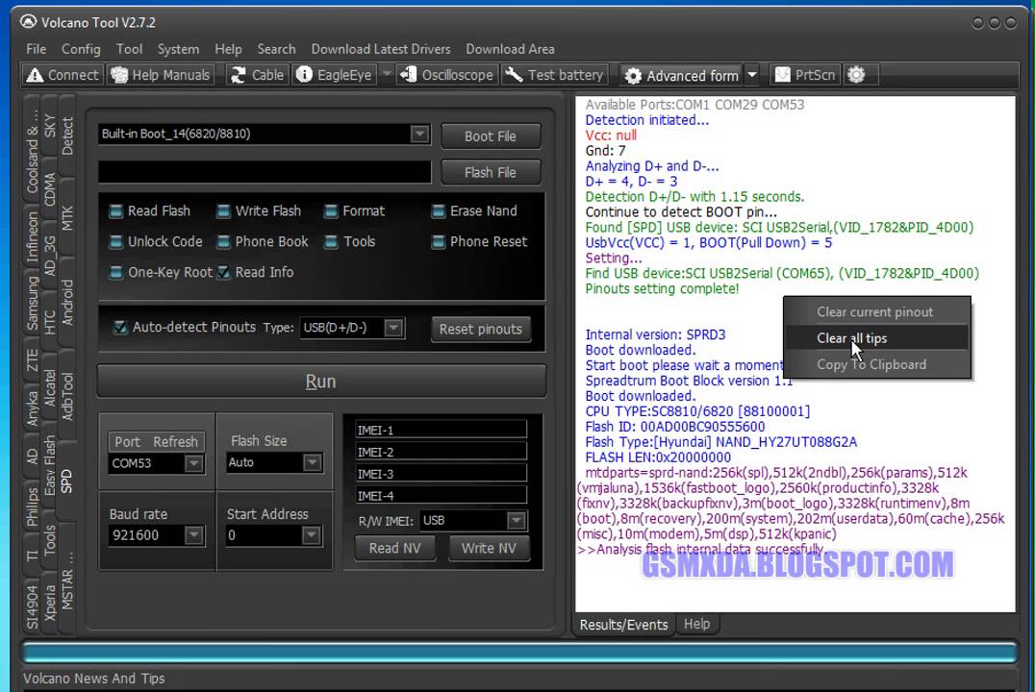This screenshot has width=1035, height=692.
Task: Open Download Latest Drivers menu
Action: [381, 49]
